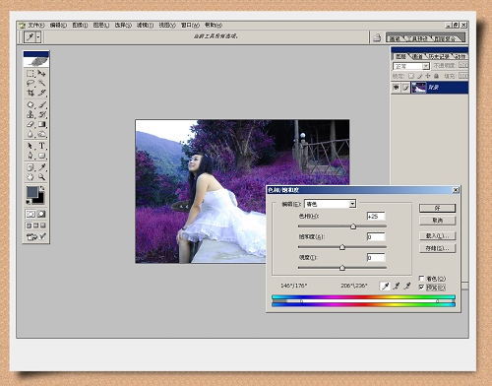The height and width of the screenshot is (386, 492).
Task: Open the Image menu
Action: coord(80,26)
